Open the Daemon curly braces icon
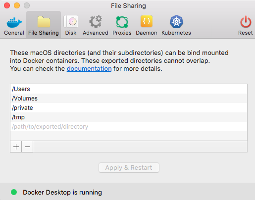The width and height of the screenshot is (255, 200). [x=147, y=21]
